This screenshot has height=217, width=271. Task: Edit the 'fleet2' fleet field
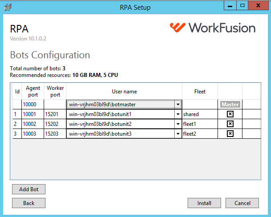click(200, 134)
